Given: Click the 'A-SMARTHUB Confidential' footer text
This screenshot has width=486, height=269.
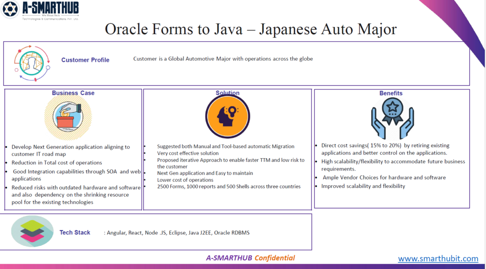Looking at the screenshot, I should tap(251, 258).
